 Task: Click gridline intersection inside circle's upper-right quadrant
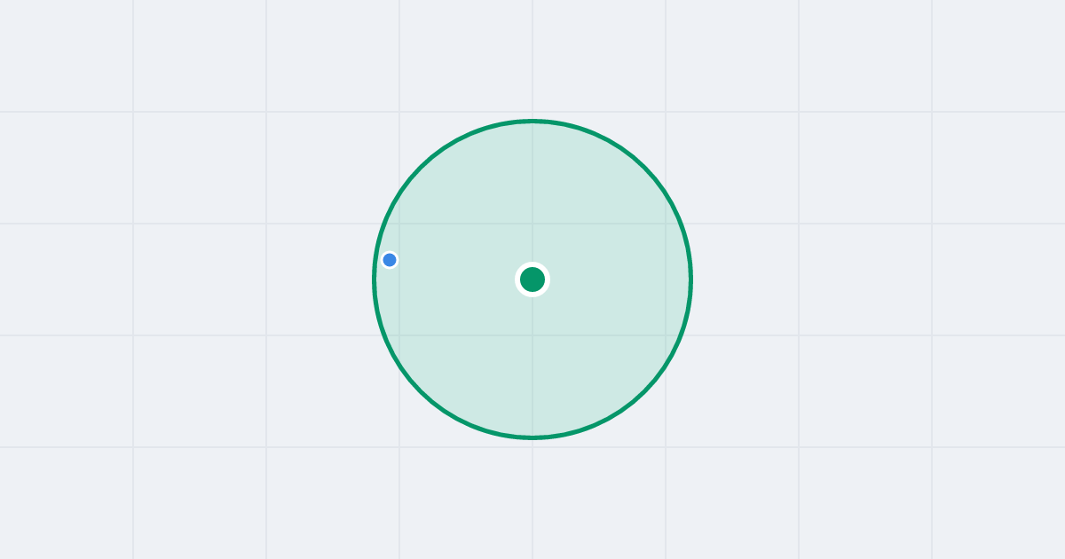(666, 224)
